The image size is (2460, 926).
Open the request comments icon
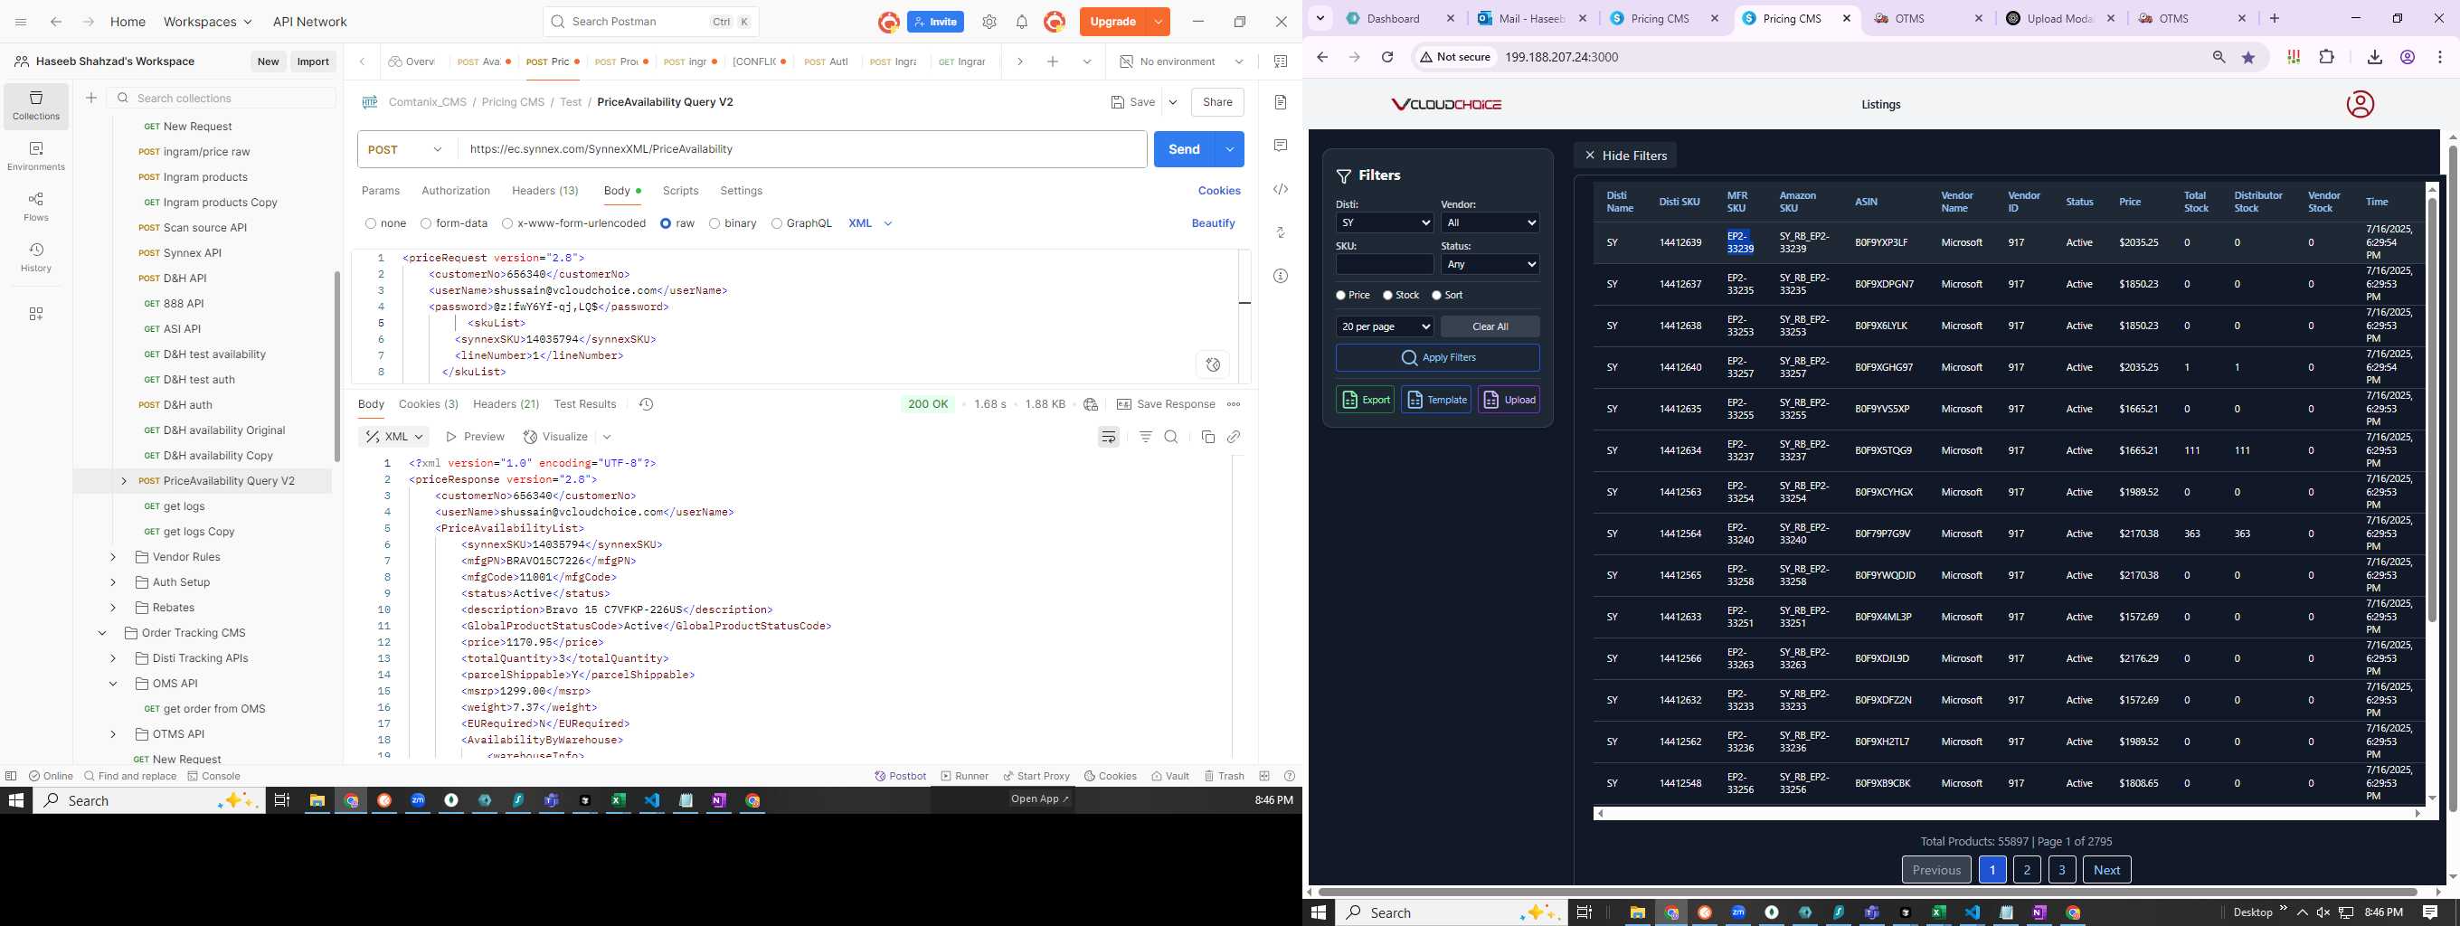(x=1281, y=145)
